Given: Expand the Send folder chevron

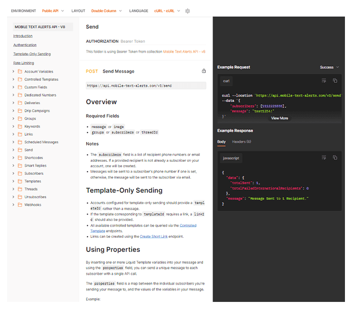Looking at the screenshot, I should point(13,150).
